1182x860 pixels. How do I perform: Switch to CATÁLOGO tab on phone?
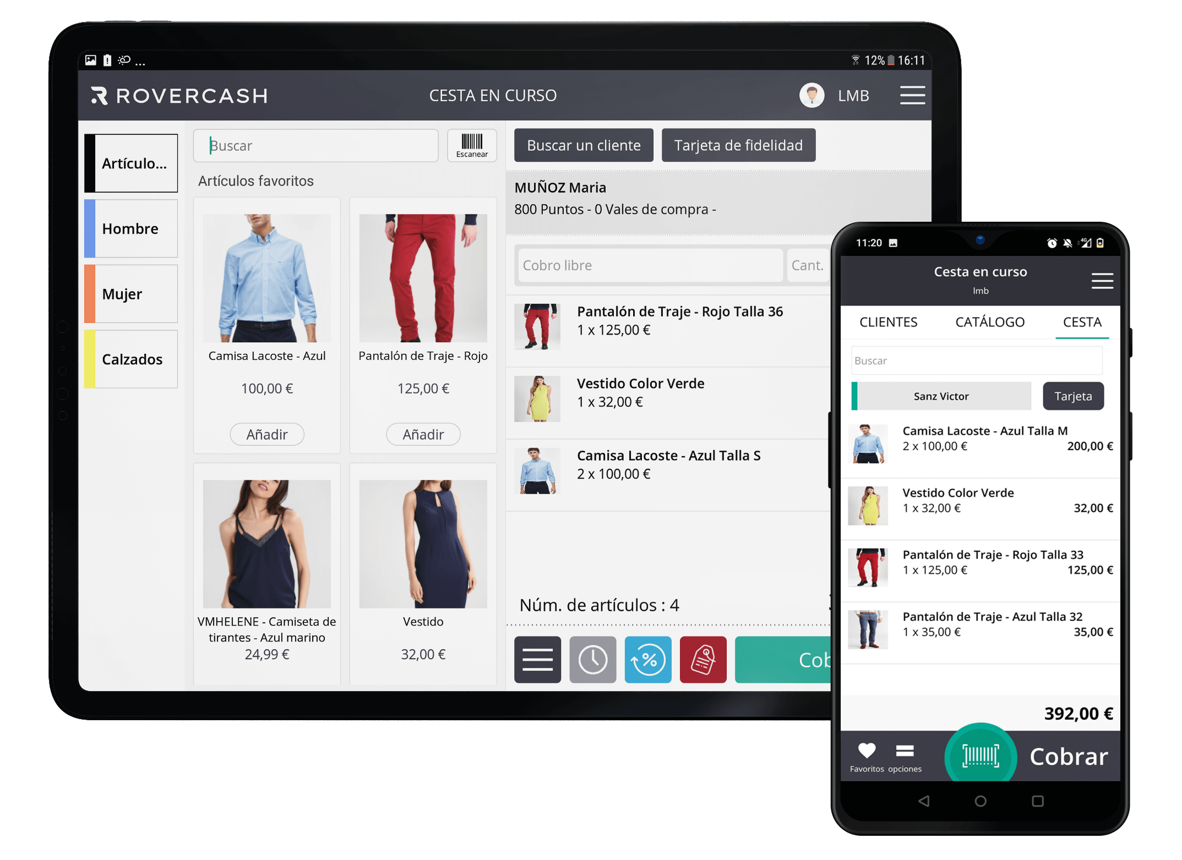click(x=990, y=322)
